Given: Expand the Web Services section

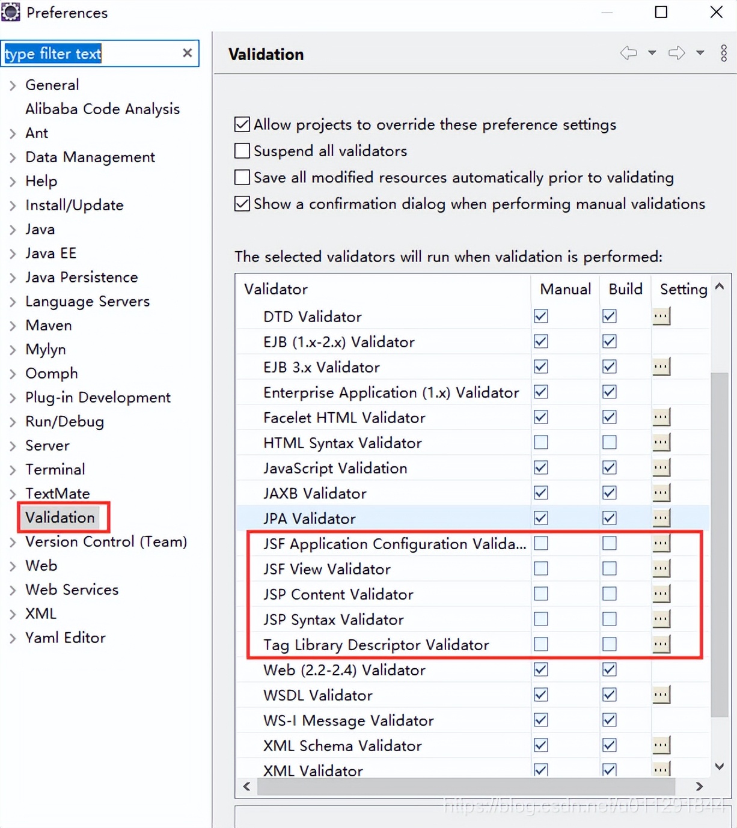Looking at the screenshot, I should click(x=13, y=589).
